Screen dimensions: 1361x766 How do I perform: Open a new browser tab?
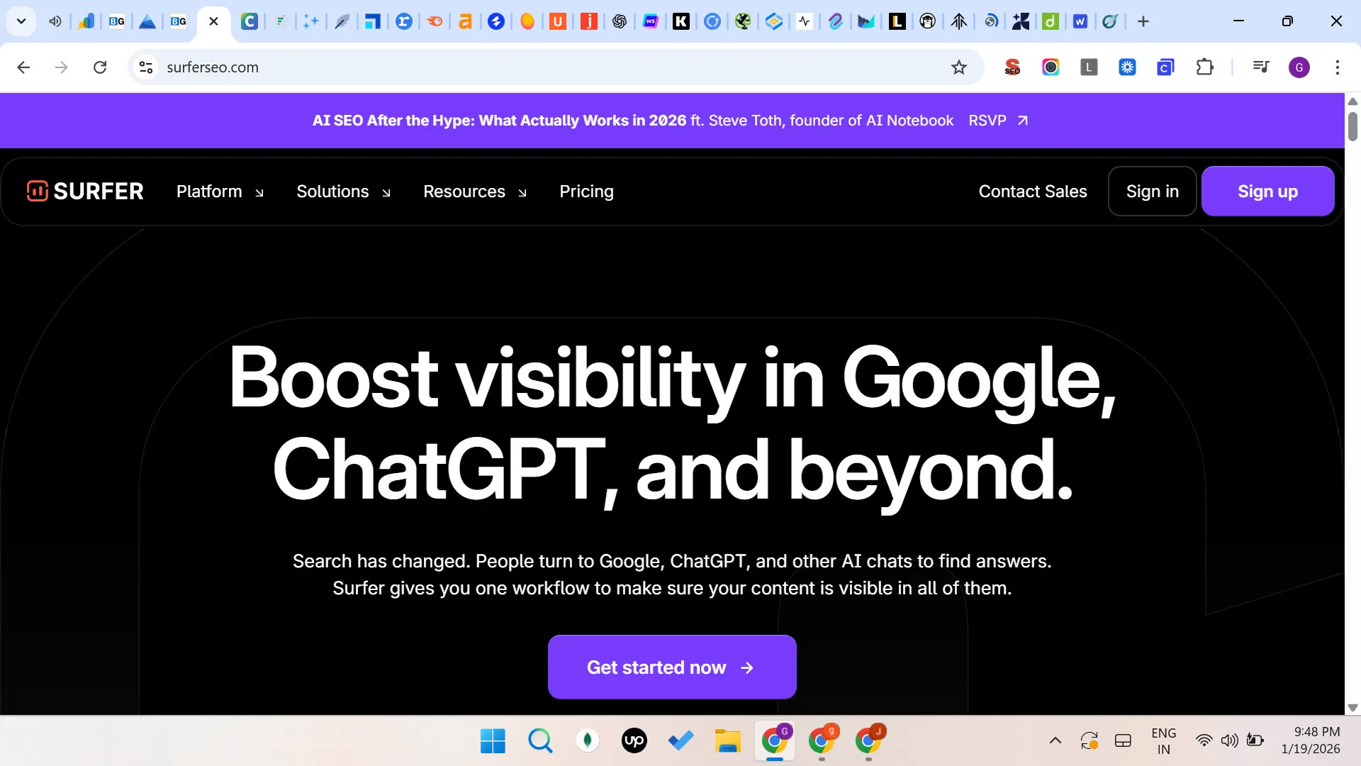[1143, 21]
